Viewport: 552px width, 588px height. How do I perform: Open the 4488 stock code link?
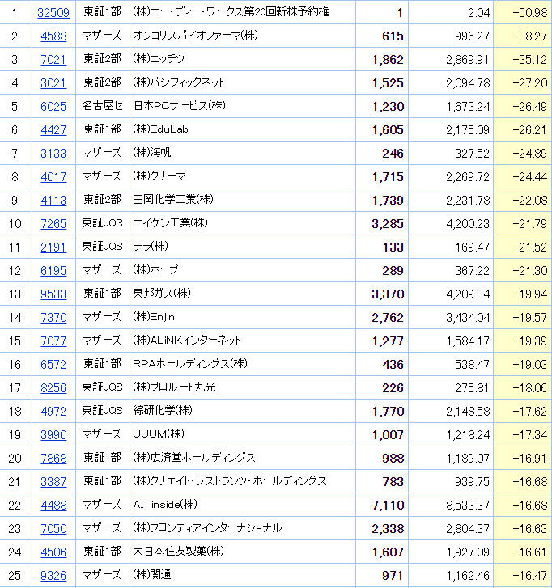pos(53,506)
